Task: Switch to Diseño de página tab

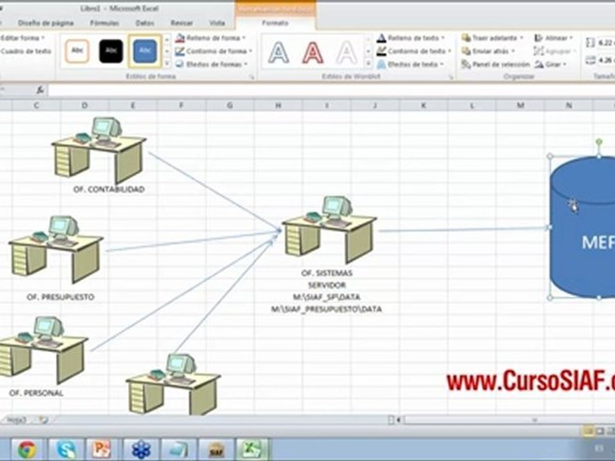Action: (x=46, y=23)
